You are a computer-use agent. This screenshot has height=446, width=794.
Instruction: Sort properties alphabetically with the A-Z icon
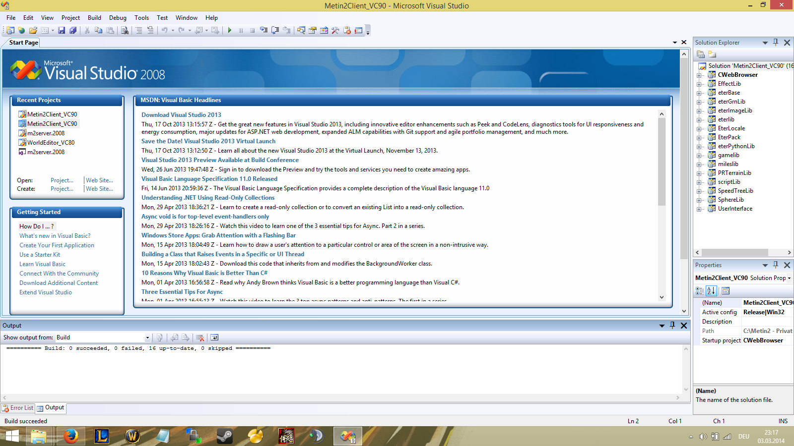coord(711,291)
